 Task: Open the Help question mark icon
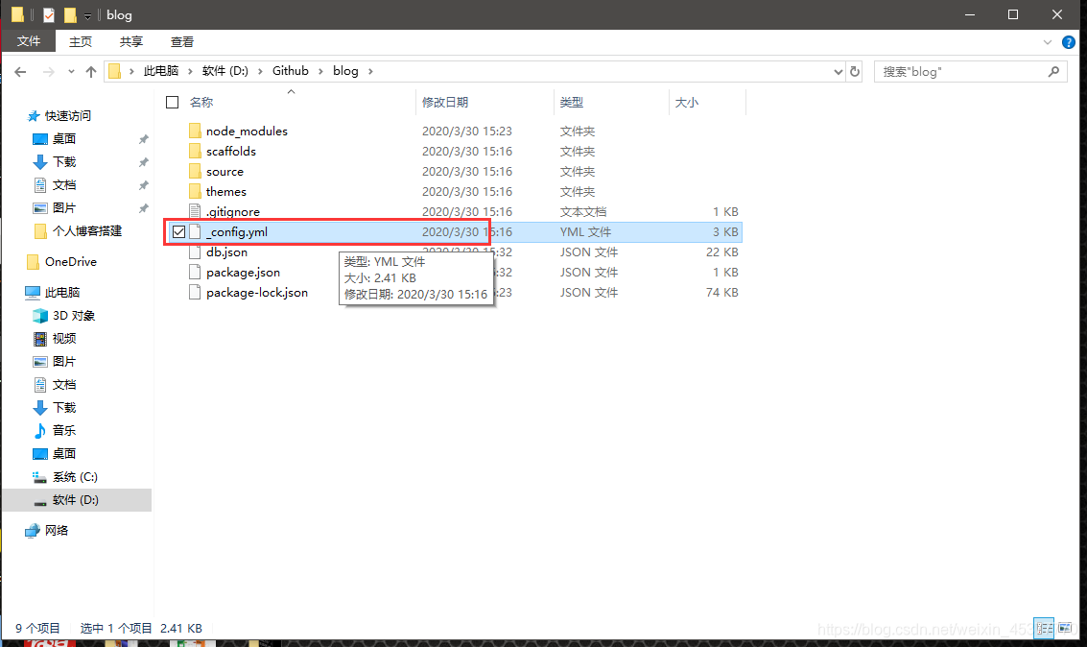(x=1069, y=42)
